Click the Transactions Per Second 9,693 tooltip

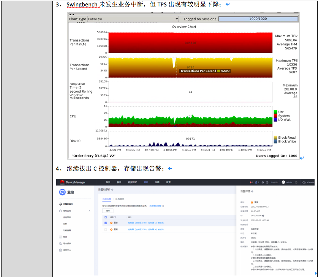click(x=205, y=71)
